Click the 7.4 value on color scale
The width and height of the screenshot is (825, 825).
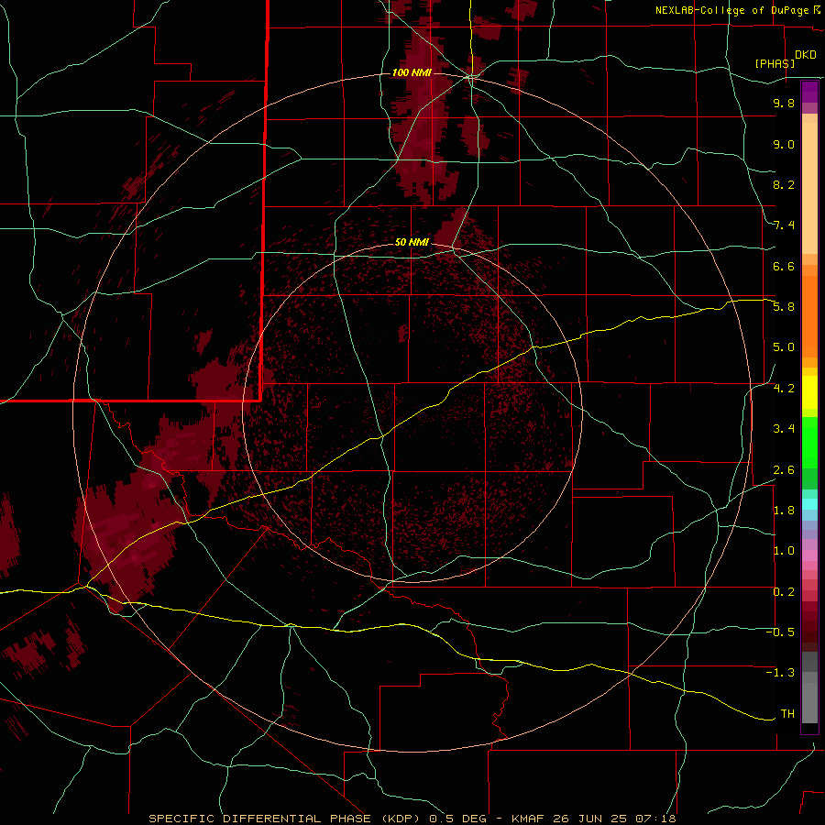coord(784,225)
